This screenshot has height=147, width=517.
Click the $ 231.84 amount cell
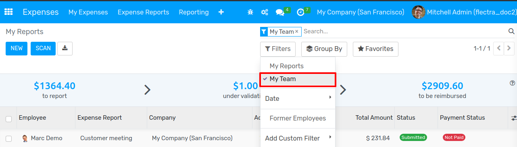click(378, 138)
